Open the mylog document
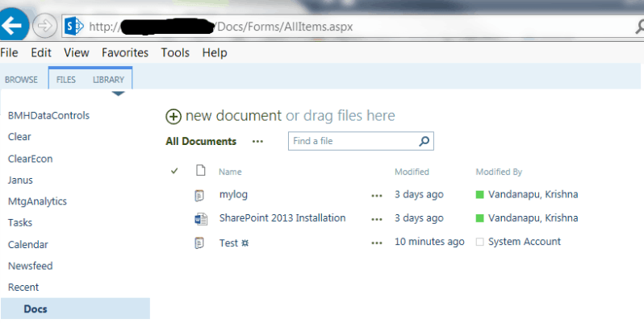Screen dimensions: 644x323 click(x=233, y=195)
